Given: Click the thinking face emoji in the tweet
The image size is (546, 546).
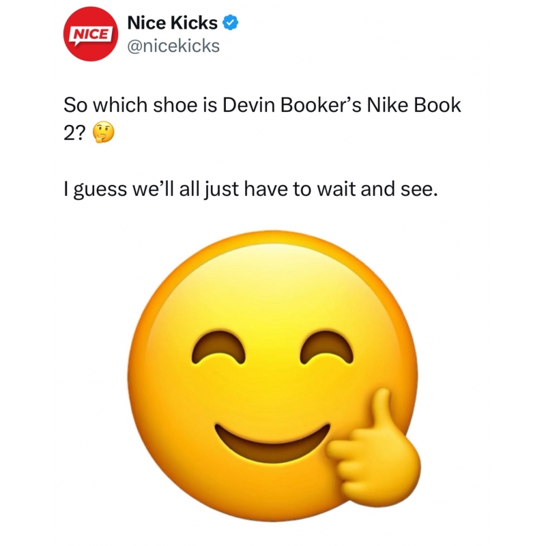Looking at the screenshot, I should click(x=103, y=132).
